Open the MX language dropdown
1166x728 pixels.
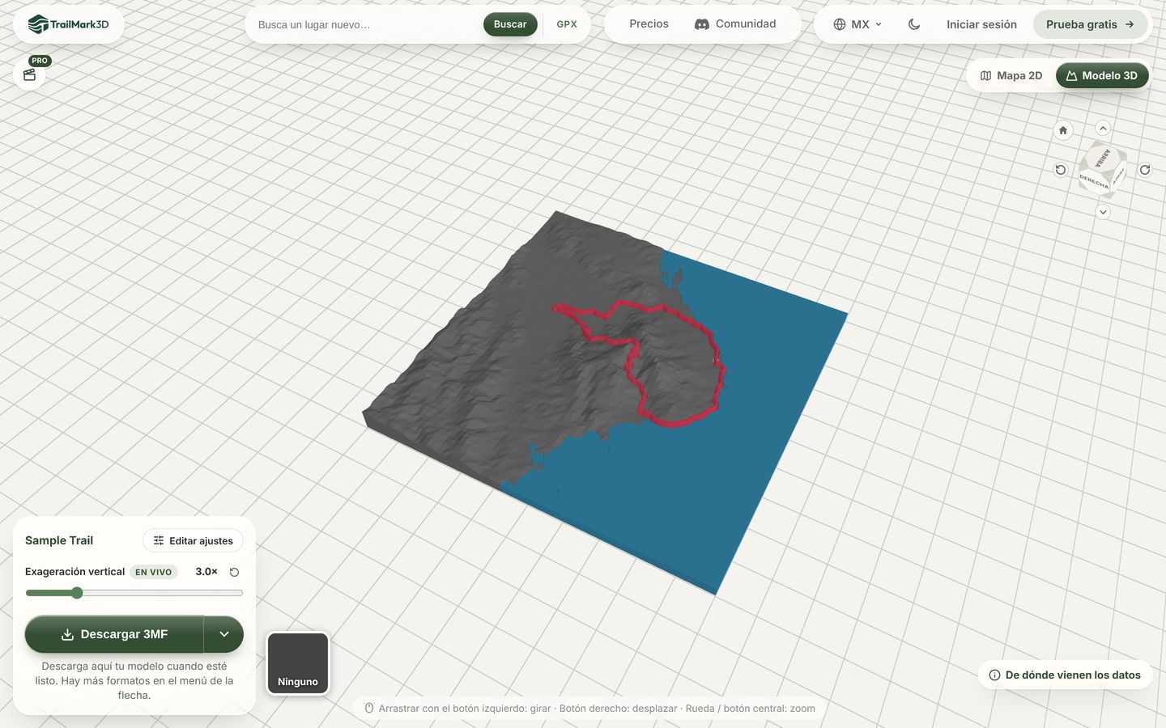pos(857,24)
